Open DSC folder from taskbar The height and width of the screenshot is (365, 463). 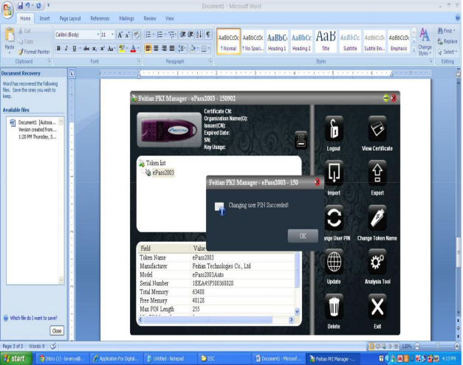[224, 359]
